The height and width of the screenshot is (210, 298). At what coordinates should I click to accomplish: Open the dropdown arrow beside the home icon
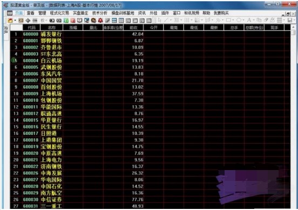(15, 20)
